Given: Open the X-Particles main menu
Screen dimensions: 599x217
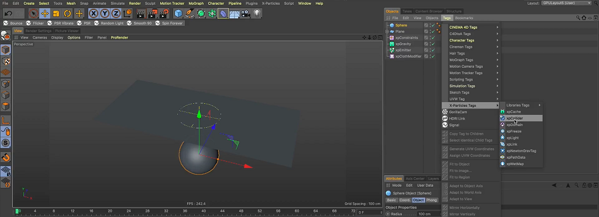Looking at the screenshot, I should 271,3.
